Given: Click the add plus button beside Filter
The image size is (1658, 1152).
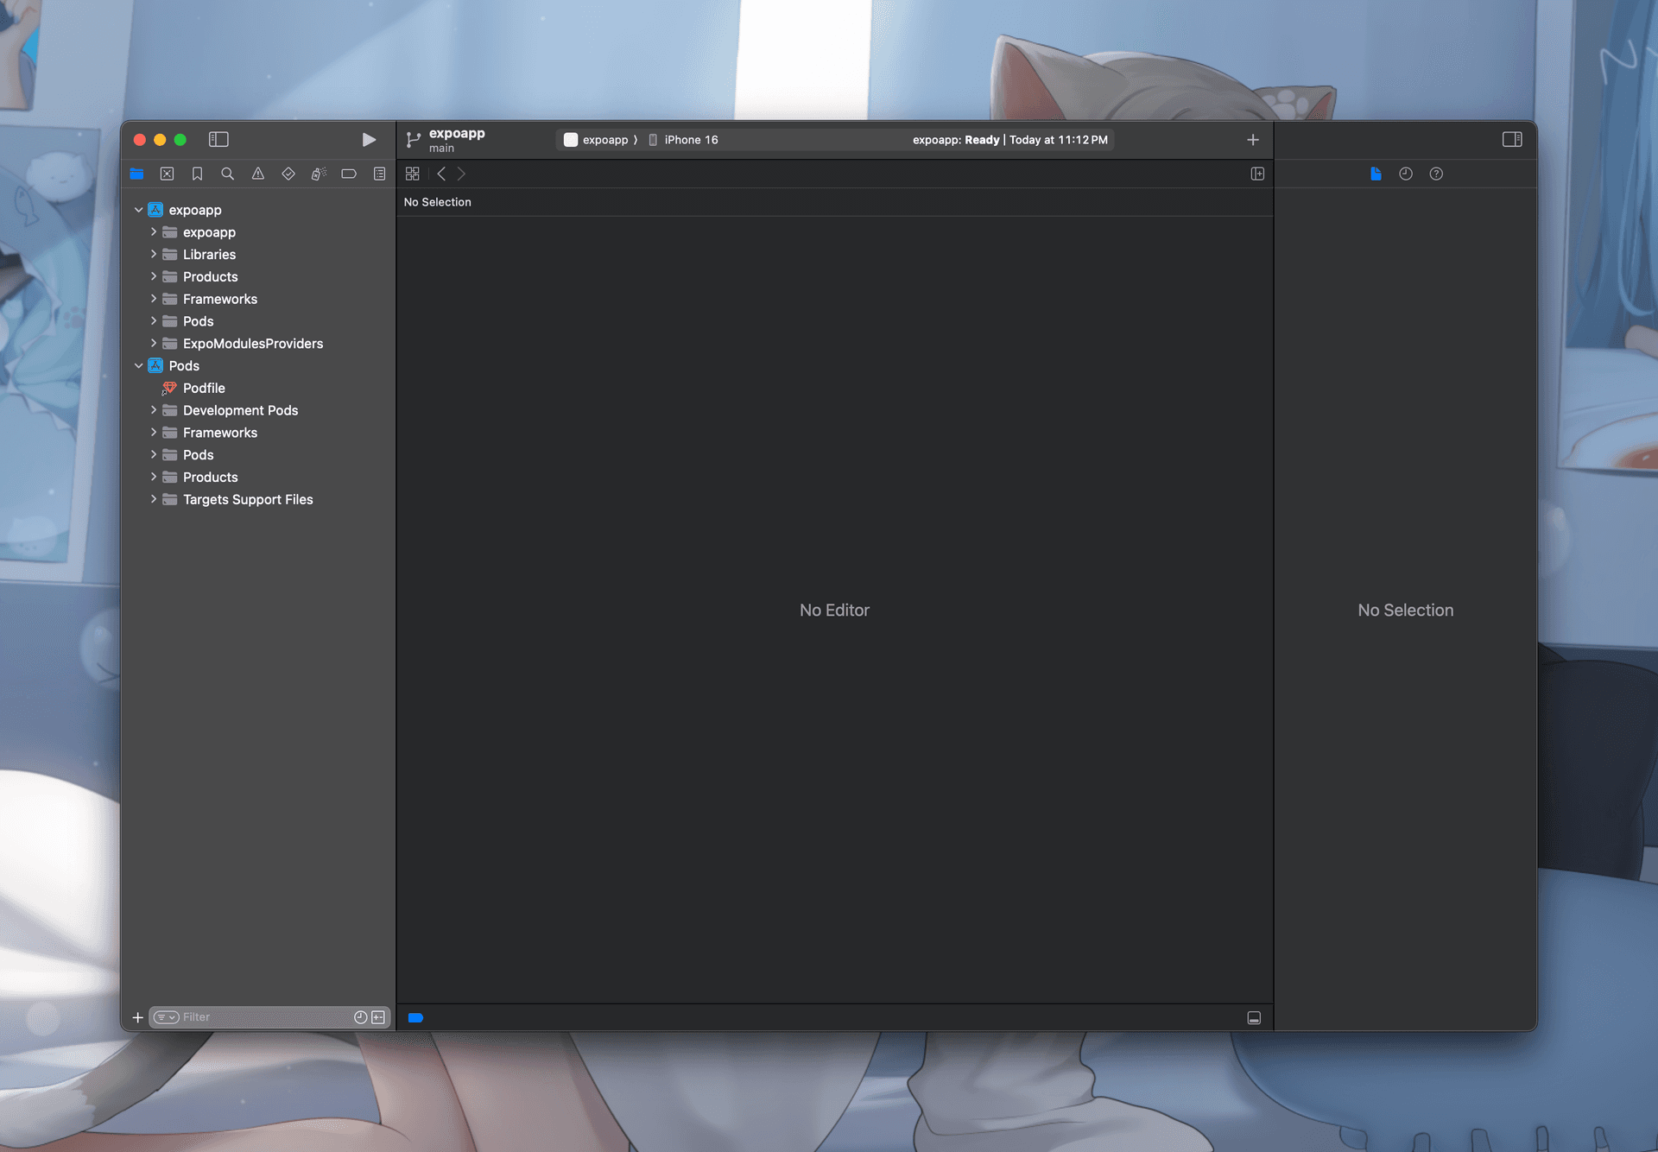Looking at the screenshot, I should 137,1017.
